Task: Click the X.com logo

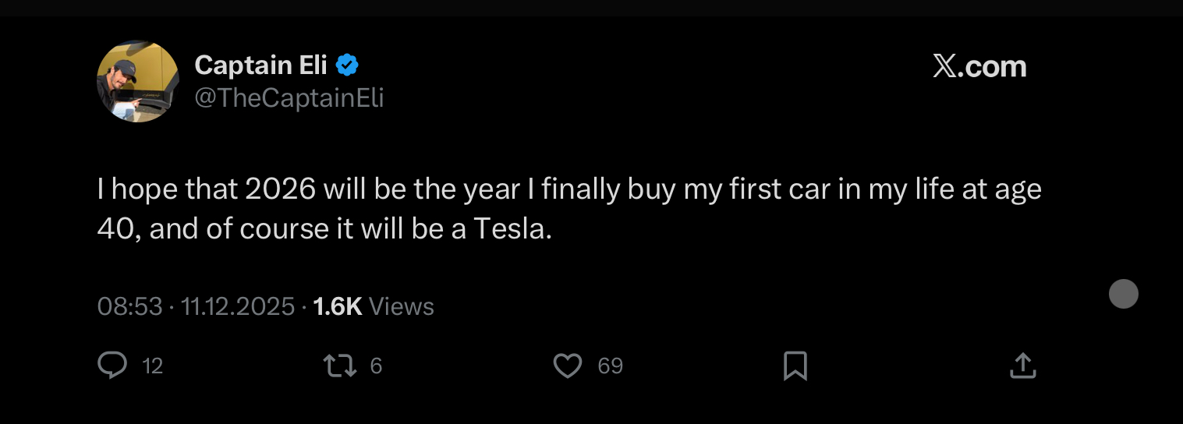Action: click(979, 67)
